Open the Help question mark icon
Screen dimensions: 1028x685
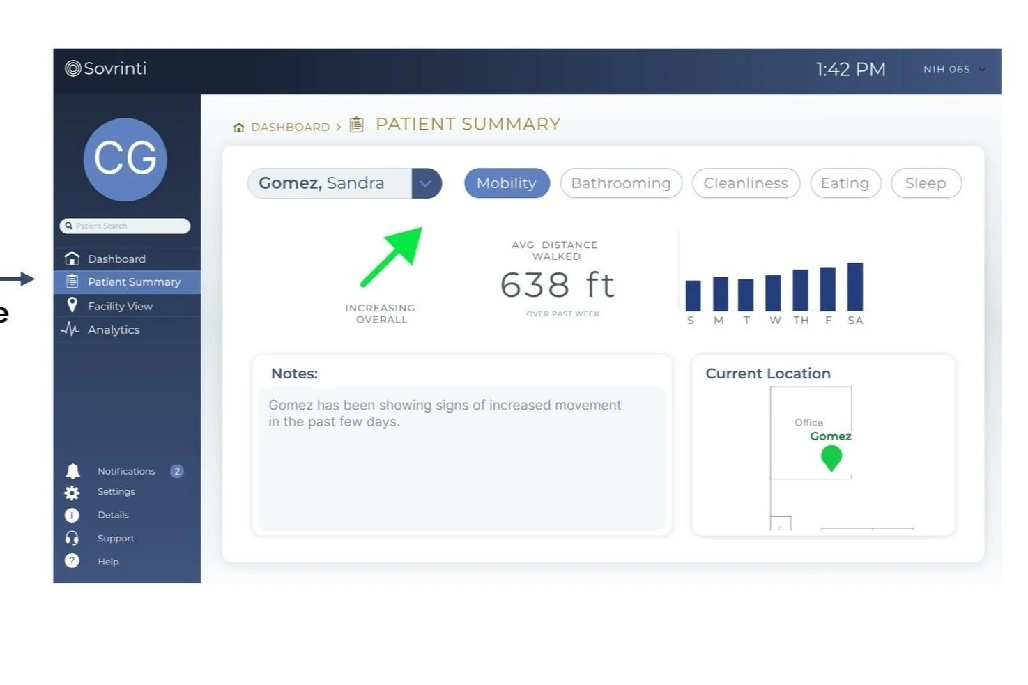coord(72,561)
